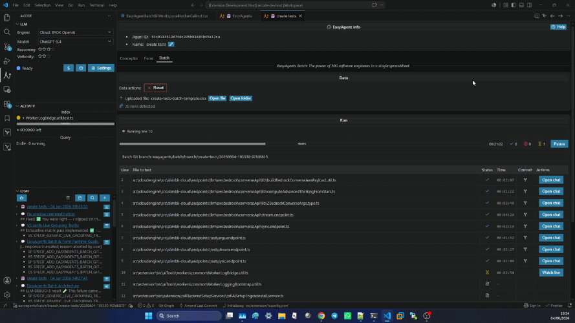
Task: Switch to the Conceptor tab
Action: pos(129,58)
